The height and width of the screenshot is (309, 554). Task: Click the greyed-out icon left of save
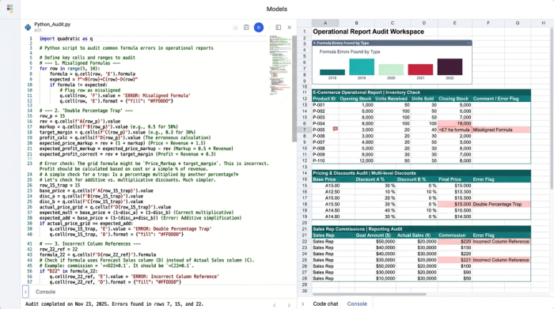235,27
